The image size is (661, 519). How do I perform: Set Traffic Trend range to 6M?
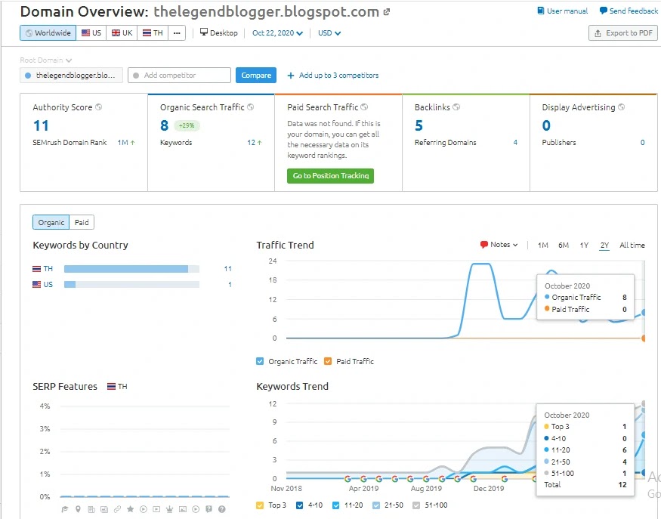pos(564,245)
